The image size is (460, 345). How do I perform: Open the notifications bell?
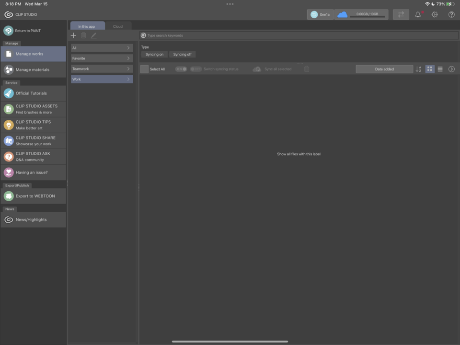(x=417, y=14)
